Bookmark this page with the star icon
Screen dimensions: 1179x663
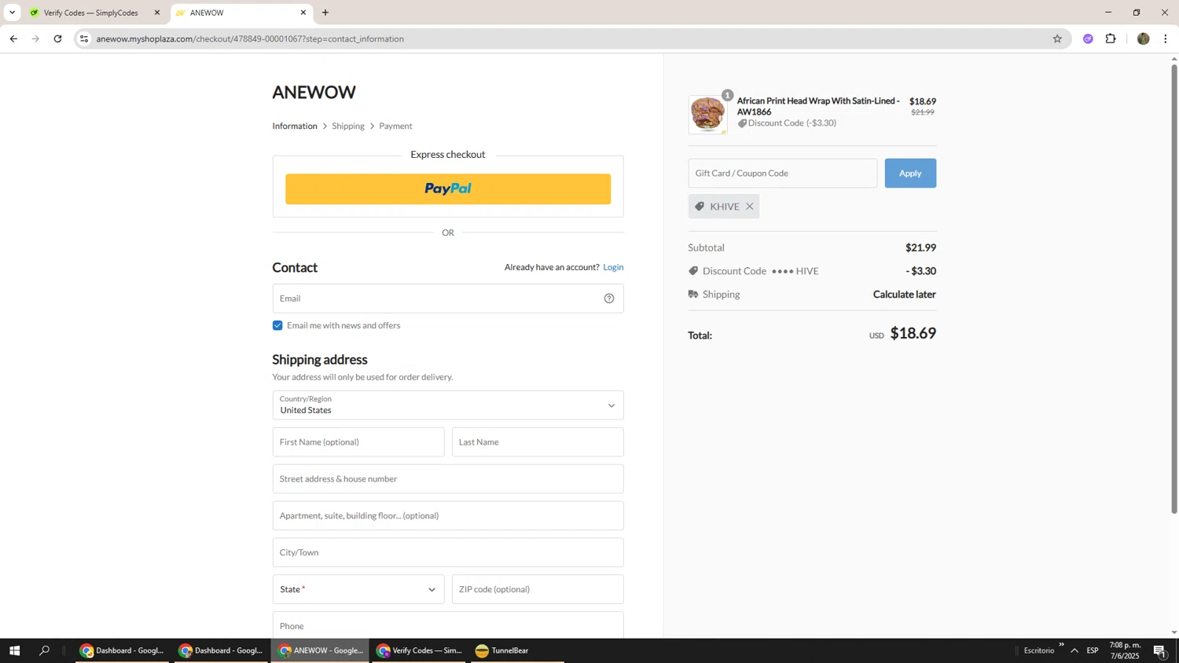click(x=1057, y=38)
